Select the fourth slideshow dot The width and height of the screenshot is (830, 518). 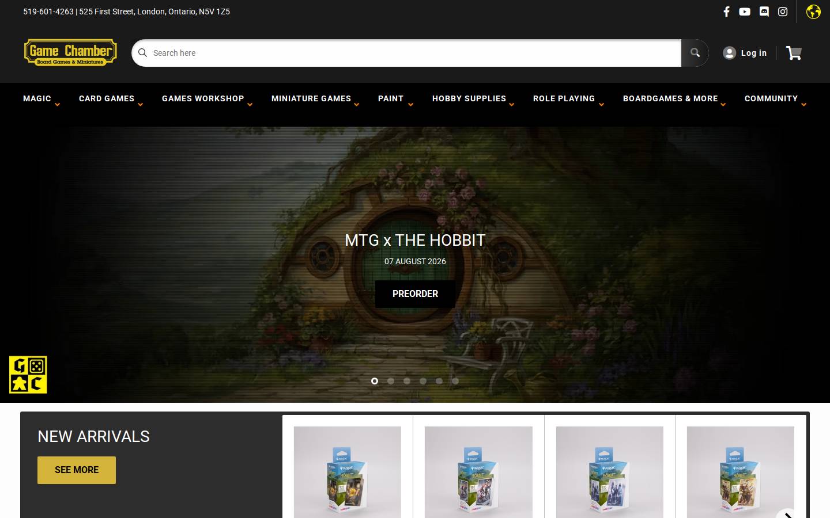click(x=423, y=381)
